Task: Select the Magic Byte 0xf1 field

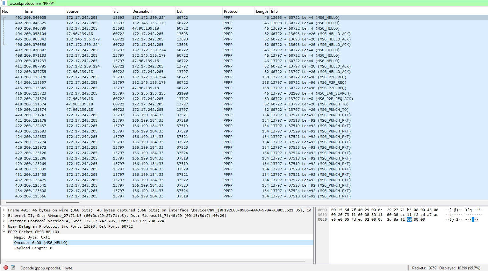Action: click(32, 237)
